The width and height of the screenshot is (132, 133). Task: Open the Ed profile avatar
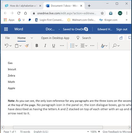(x=120, y=13)
